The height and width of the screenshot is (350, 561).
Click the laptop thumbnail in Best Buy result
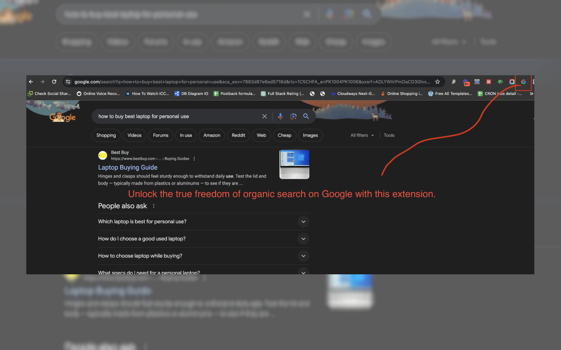click(x=295, y=164)
